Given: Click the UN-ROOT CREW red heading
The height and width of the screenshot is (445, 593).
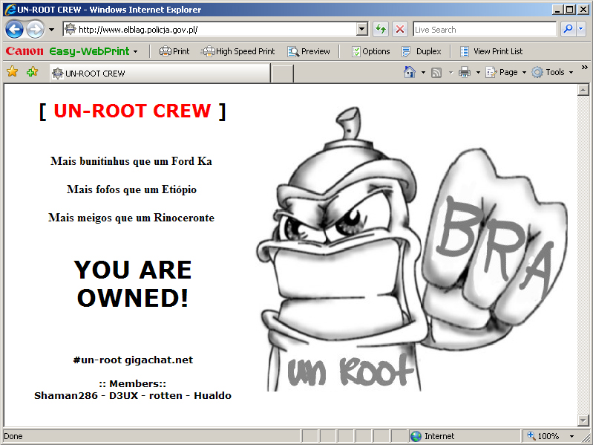Looking at the screenshot, I should tap(132, 111).
